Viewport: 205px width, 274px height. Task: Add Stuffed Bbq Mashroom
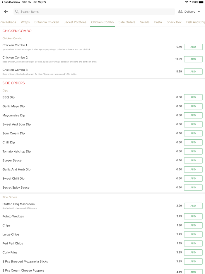(x=193, y=206)
